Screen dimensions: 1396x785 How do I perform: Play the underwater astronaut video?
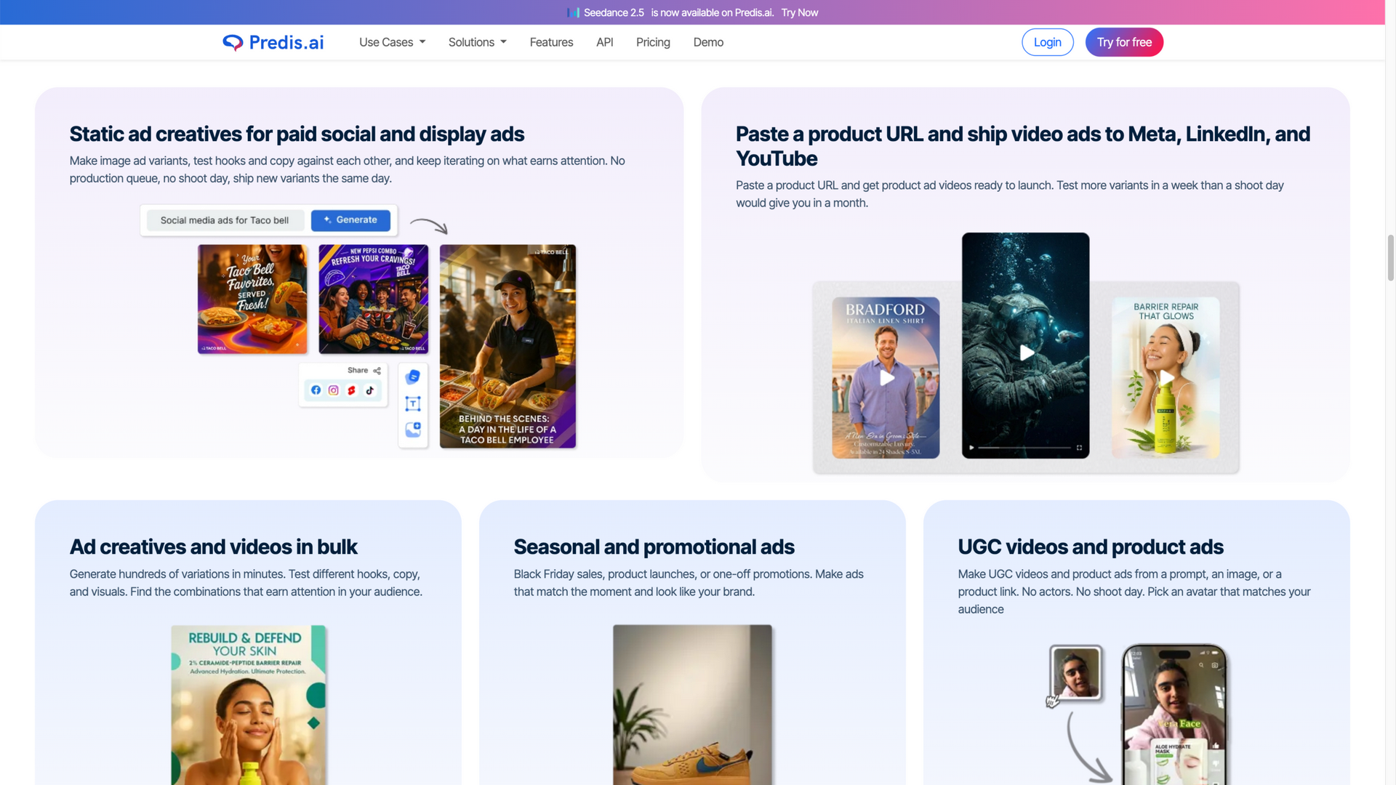point(1027,353)
